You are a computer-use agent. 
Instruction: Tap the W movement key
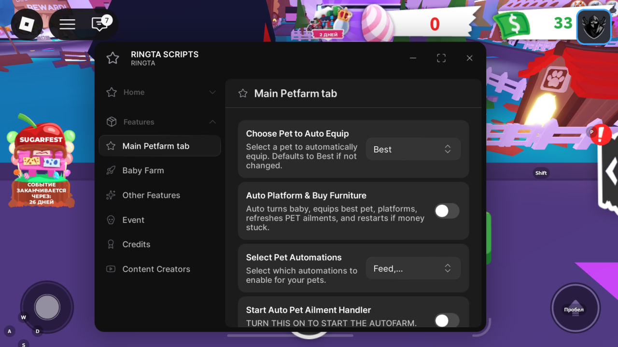click(x=23, y=317)
